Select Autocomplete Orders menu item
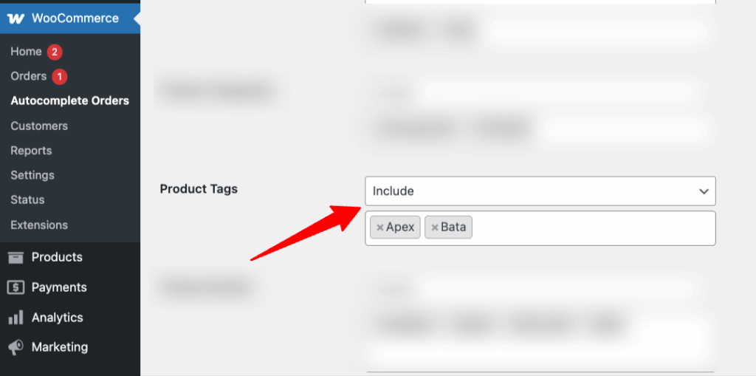This screenshot has width=756, height=376. pos(70,100)
